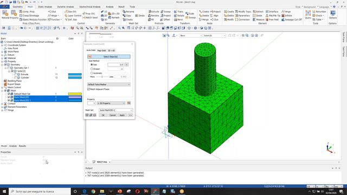Open the 3D Property dropdown

click(111, 103)
